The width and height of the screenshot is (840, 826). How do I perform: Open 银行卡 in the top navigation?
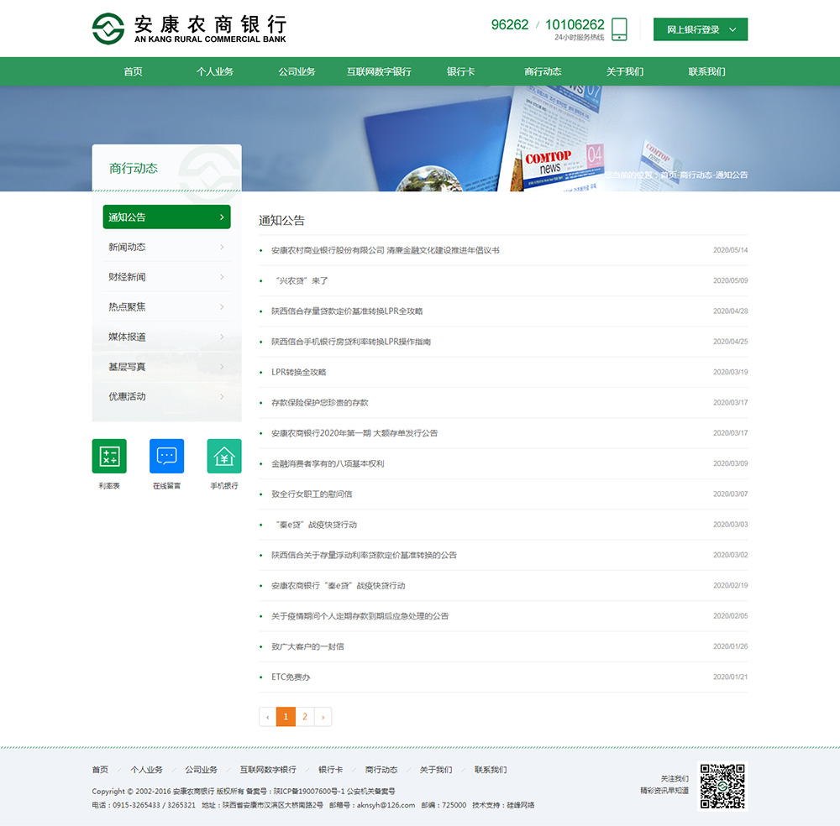tap(460, 71)
